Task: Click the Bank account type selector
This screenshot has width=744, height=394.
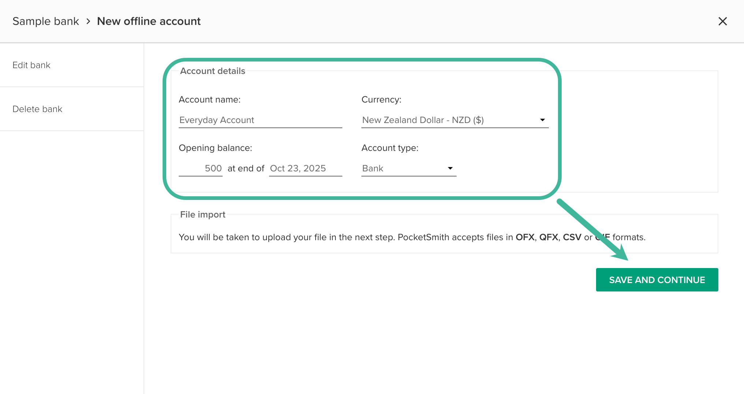Action: (x=409, y=168)
